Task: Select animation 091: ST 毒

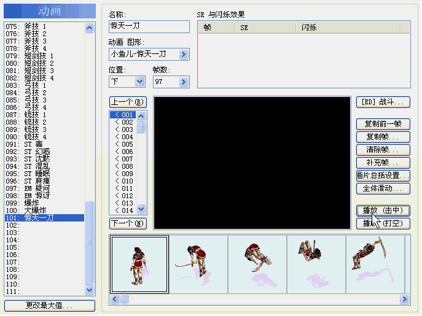Action: [x=44, y=144]
